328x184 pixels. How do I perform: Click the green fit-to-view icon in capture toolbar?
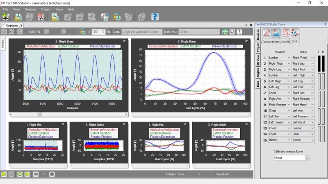(225, 31)
